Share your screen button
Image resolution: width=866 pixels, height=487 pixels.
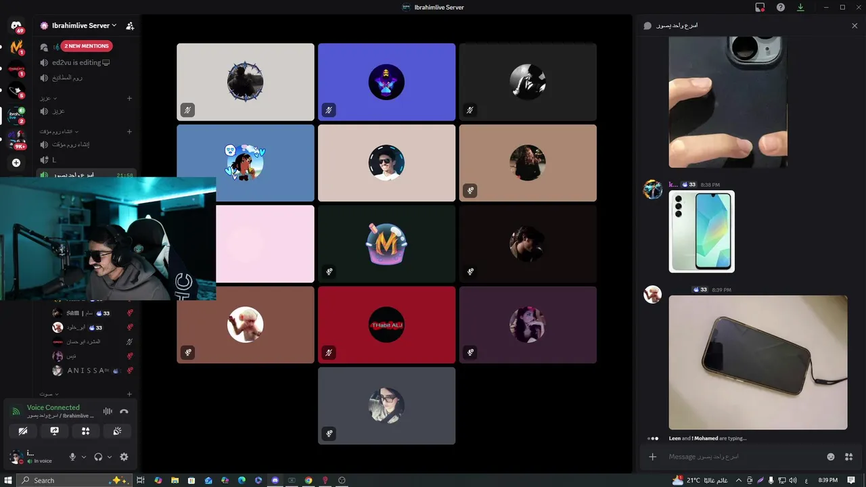point(54,431)
